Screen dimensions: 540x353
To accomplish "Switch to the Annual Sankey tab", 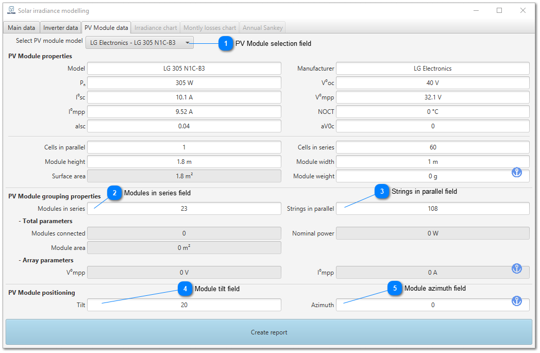I will (x=263, y=28).
